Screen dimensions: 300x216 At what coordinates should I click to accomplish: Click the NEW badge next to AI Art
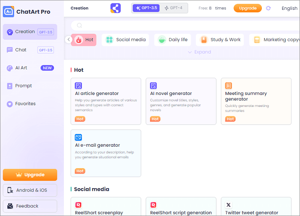[47, 68]
